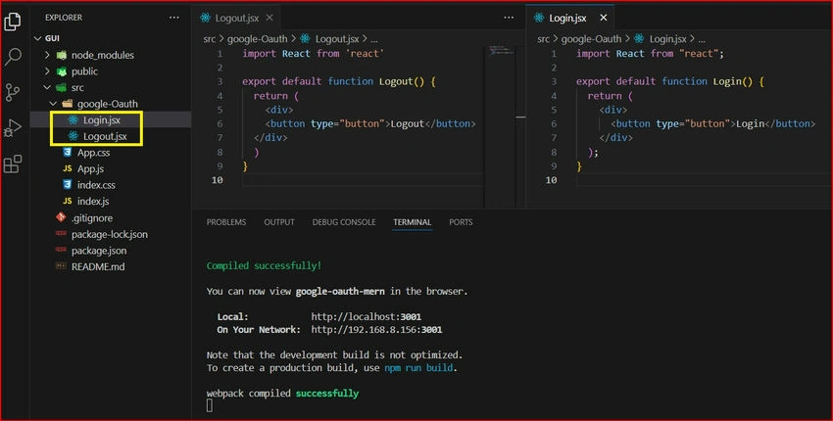Open more actions for Logout.jsx editor group
The height and width of the screenshot is (421, 833).
(509, 18)
